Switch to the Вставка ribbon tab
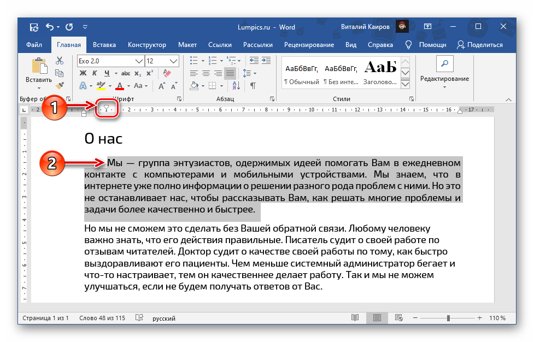The height and width of the screenshot is (342, 534). coord(104,45)
